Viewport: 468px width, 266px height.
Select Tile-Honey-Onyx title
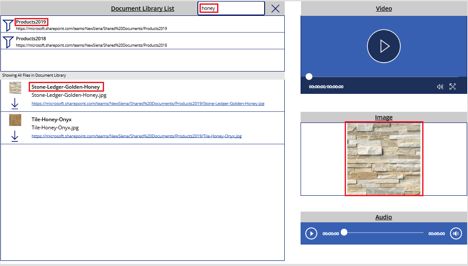(52, 120)
